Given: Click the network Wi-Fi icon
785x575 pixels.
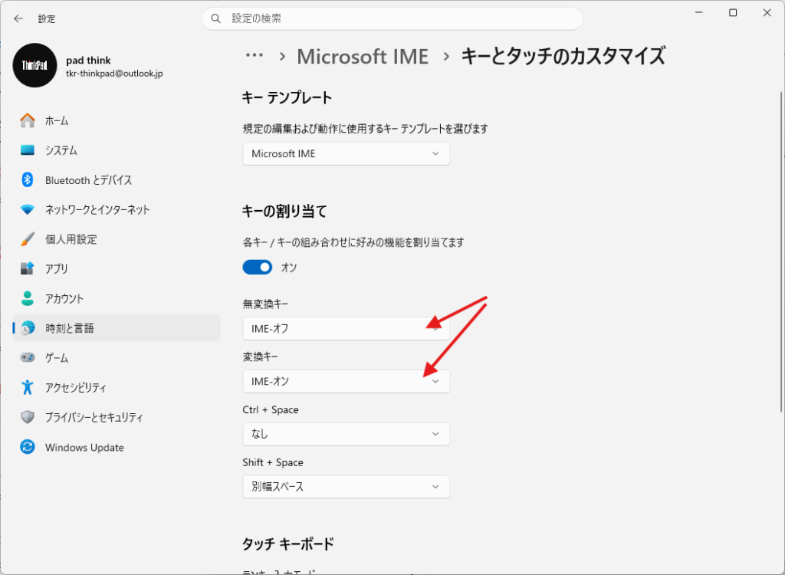Looking at the screenshot, I should coord(28,209).
